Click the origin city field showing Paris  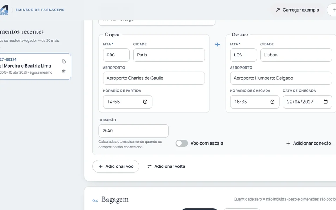[x=169, y=55]
